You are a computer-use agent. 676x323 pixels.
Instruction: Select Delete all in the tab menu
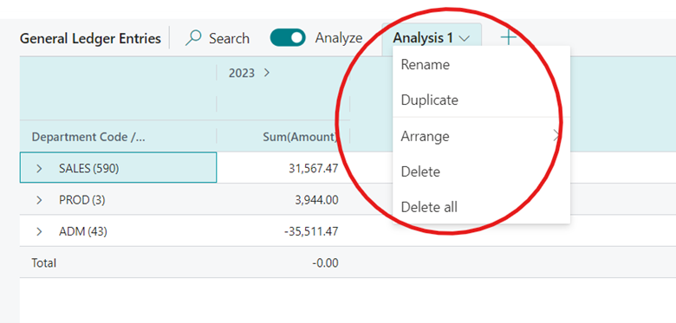tap(481, 207)
